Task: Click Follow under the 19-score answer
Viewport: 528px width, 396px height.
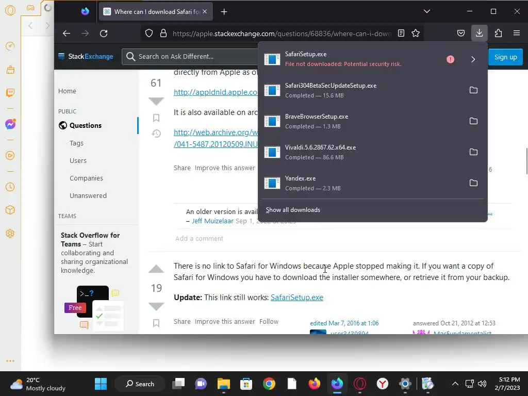Action: (x=269, y=322)
